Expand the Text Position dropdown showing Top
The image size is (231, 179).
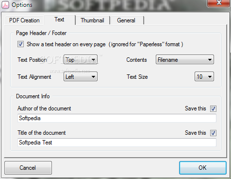(x=81, y=59)
